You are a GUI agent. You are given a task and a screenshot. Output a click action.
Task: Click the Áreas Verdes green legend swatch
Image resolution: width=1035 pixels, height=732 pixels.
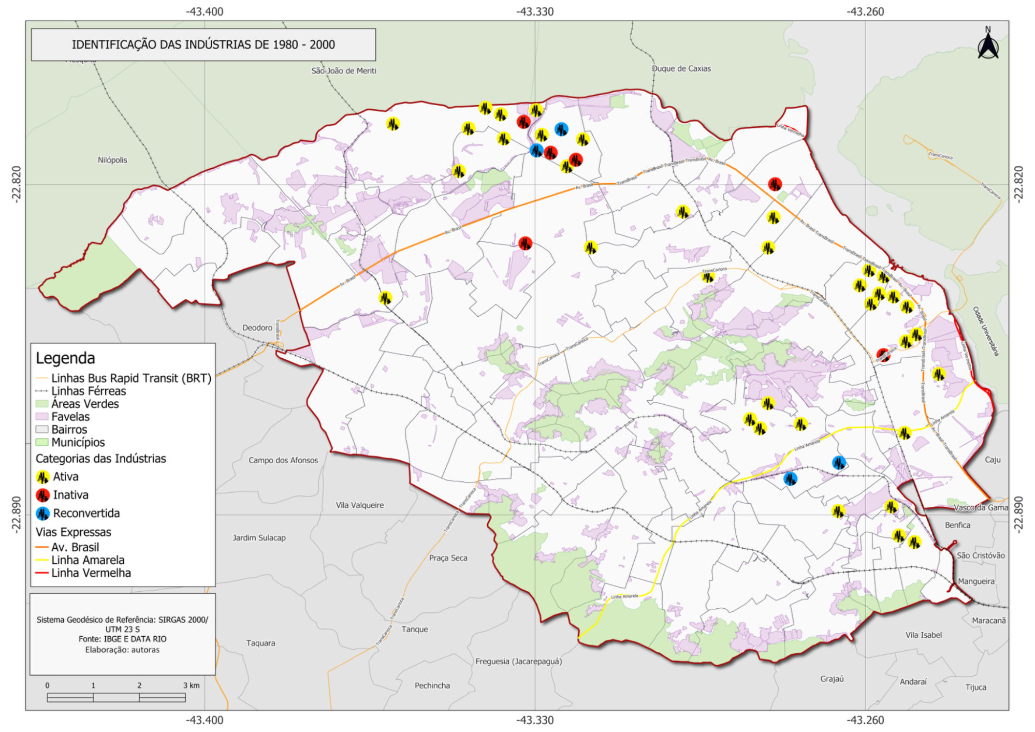coord(42,404)
